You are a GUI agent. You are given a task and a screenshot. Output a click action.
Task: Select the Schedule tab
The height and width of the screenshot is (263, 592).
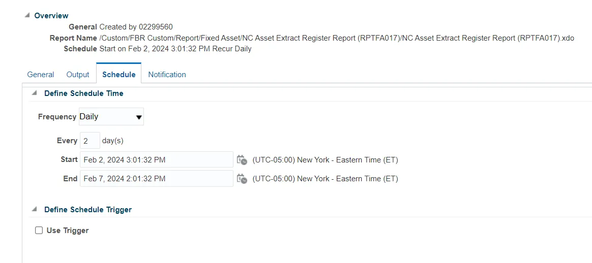pyautogui.click(x=119, y=75)
